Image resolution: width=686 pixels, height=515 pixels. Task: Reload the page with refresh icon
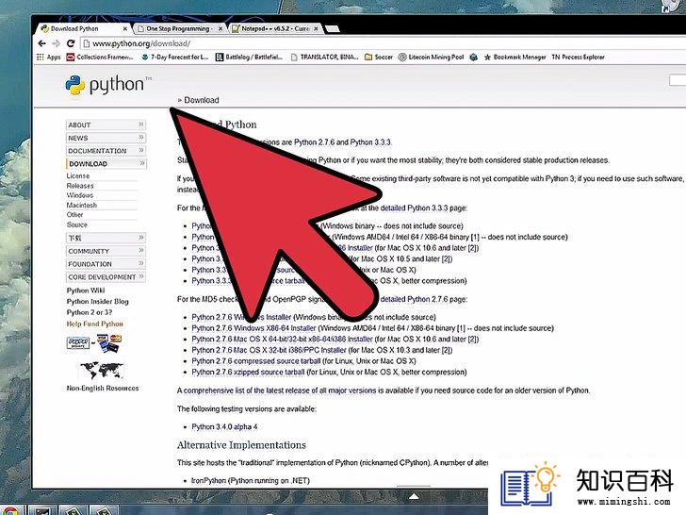coord(71,43)
